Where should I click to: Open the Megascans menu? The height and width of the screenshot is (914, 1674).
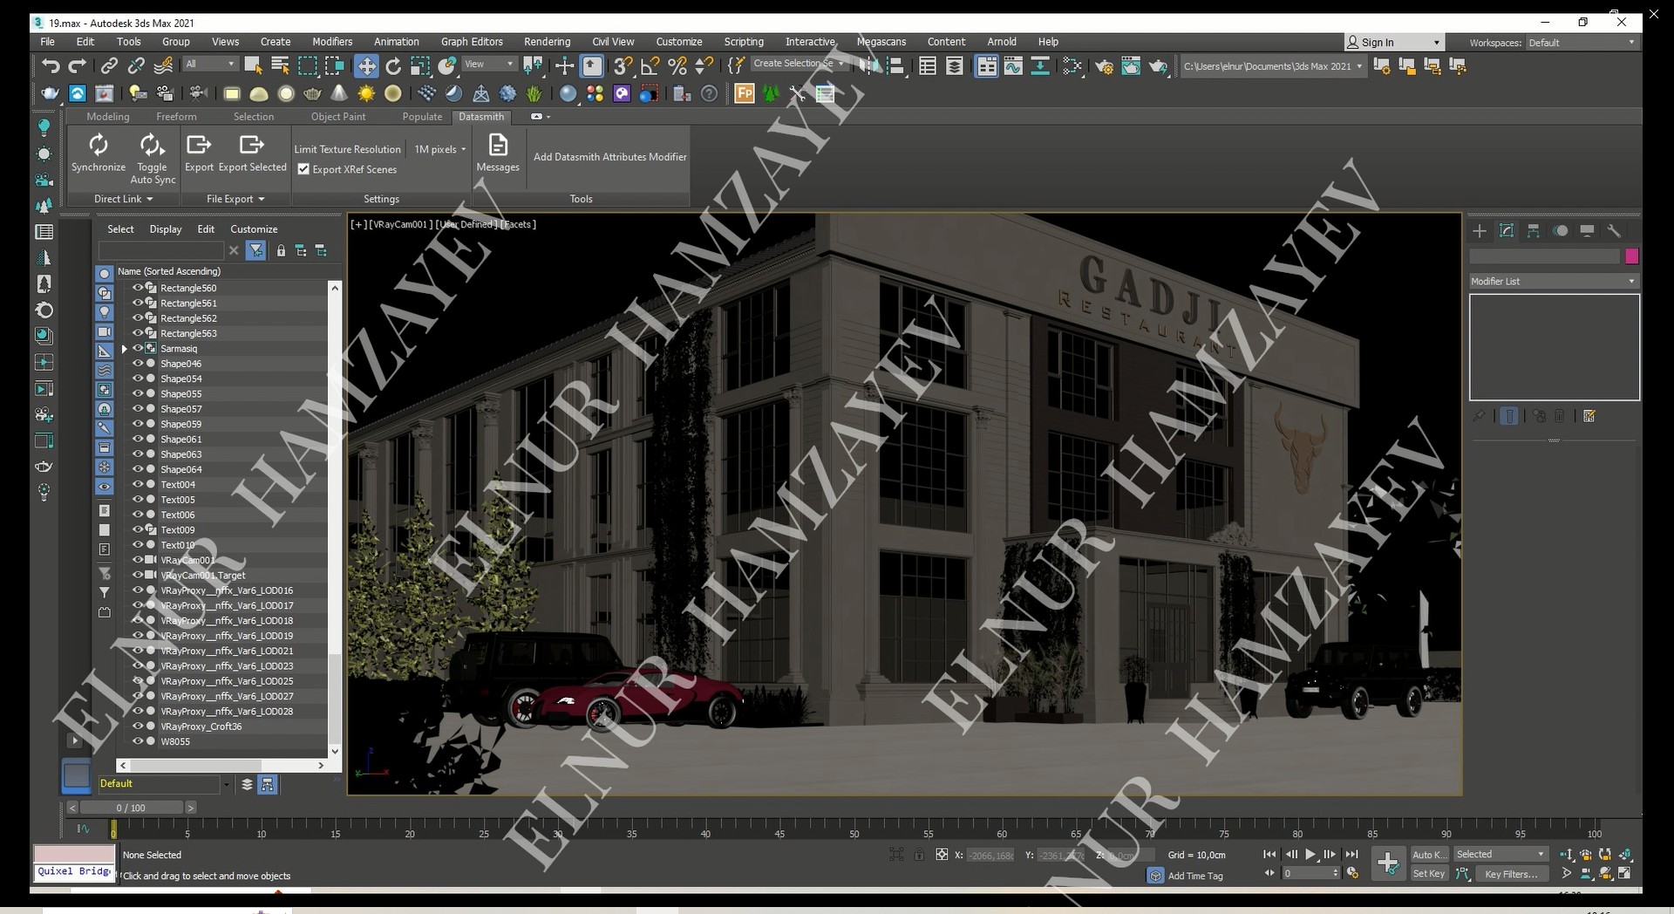pyautogui.click(x=881, y=42)
